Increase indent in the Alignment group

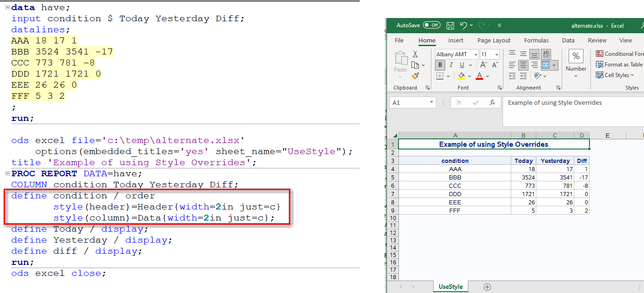point(523,76)
